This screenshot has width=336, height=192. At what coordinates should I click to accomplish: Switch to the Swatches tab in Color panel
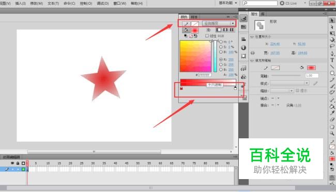pos(194,17)
